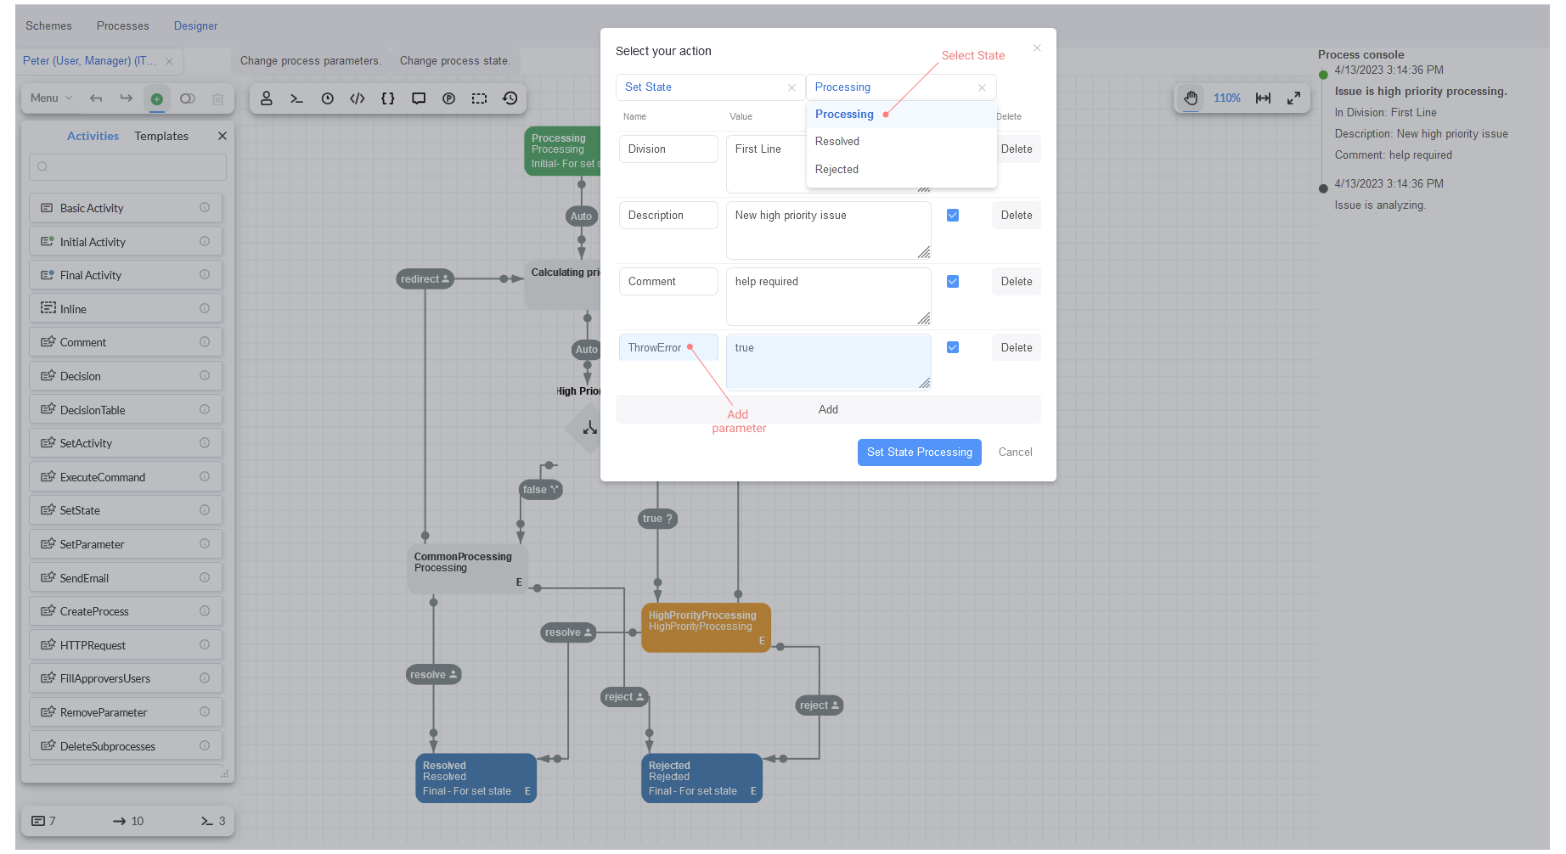Image resolution: width=1566 pixels, height=854 pixels.
Task: Click Change process state link
Action: pos(455,61)
